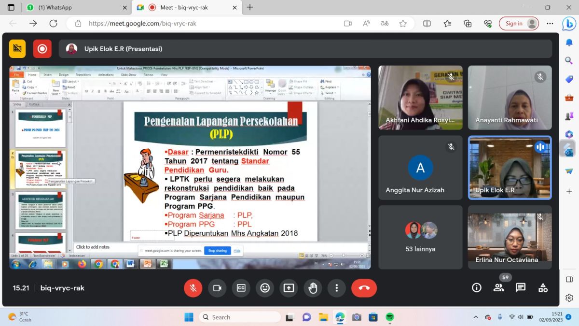Open browser Settings and more menu
Viewport: 579px width, 326px height.
550,23
